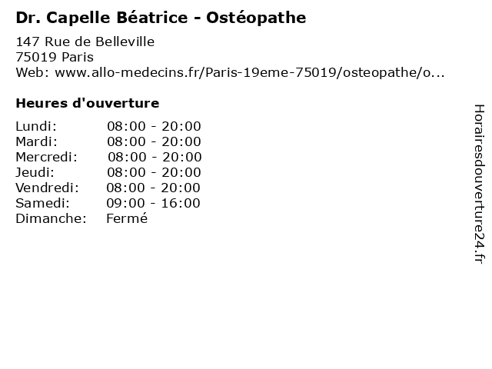Click Mercredi's 08:00 - 20:00 hours

tap(155, 157)
